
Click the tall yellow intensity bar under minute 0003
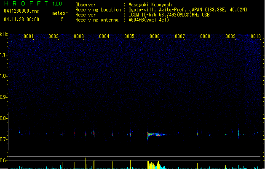(86, 163)
